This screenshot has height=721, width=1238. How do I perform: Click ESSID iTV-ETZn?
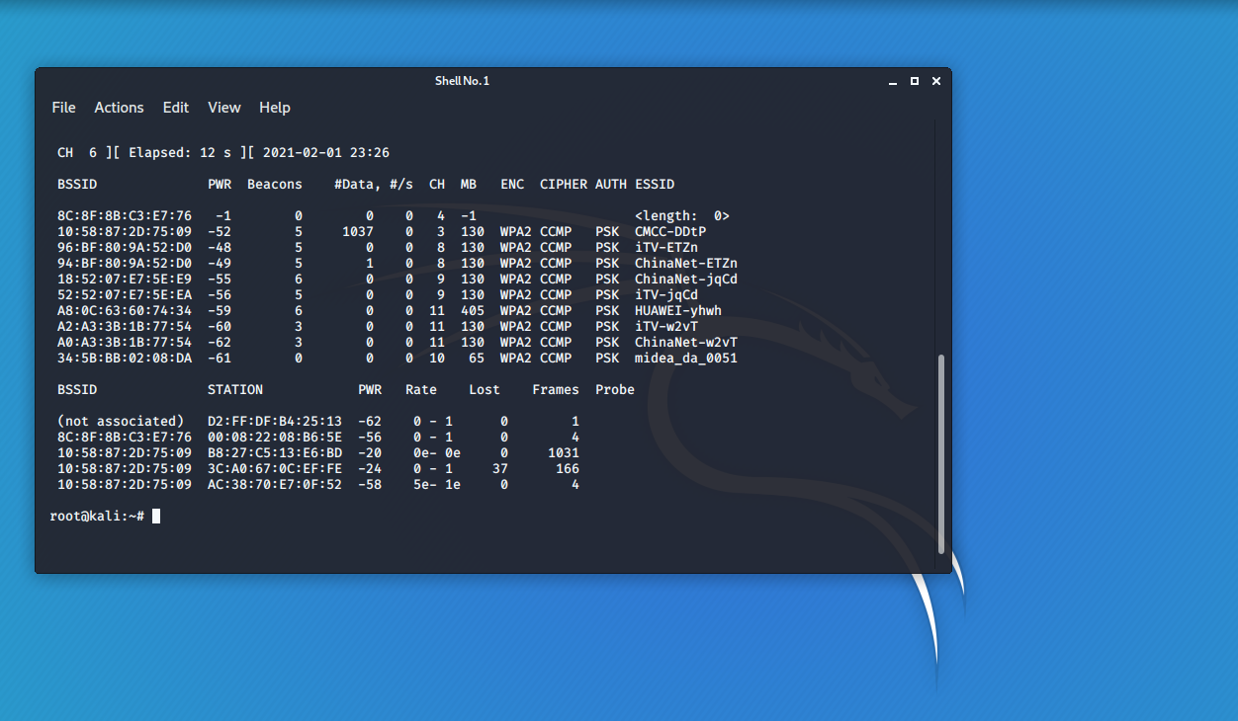point(666,248)
